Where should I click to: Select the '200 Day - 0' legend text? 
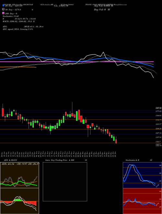tap(11, 14)
